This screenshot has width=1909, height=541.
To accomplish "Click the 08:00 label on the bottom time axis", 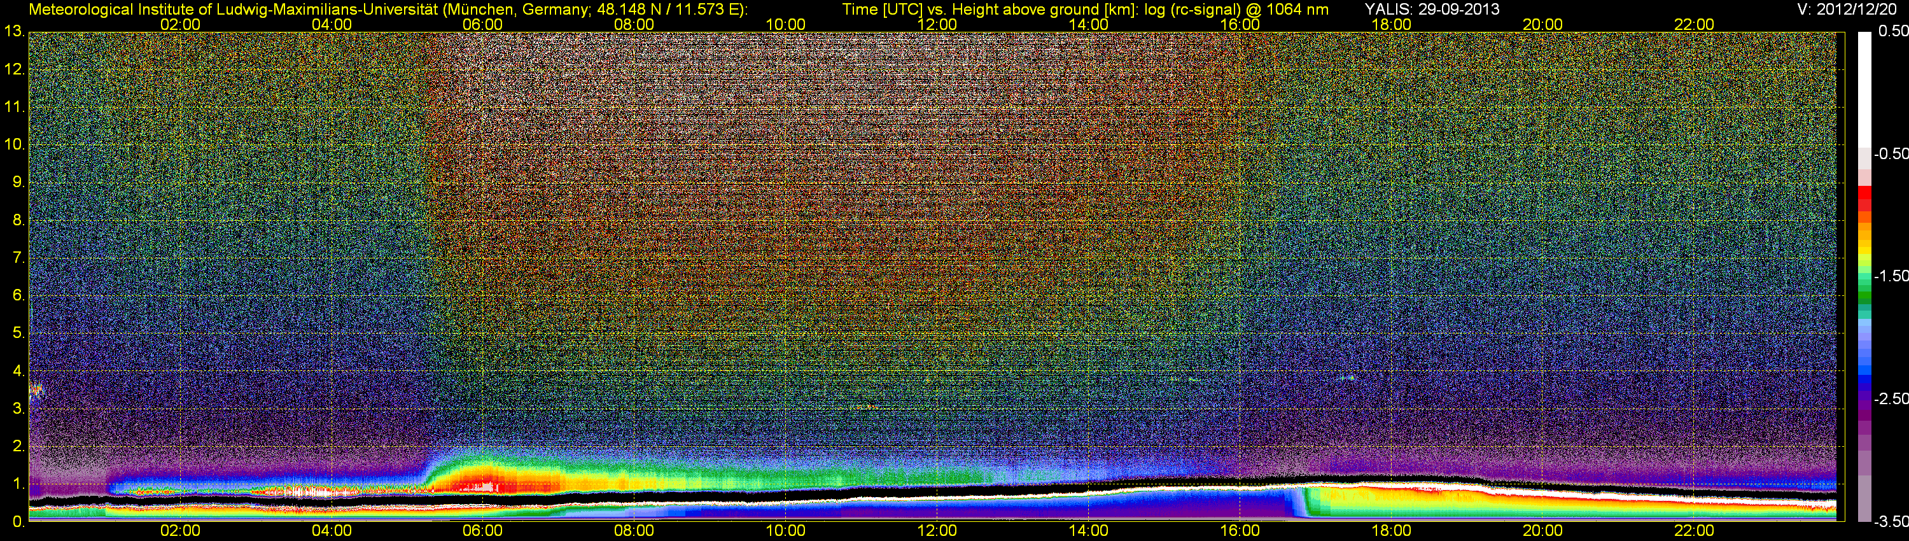I will coord(634,531).
